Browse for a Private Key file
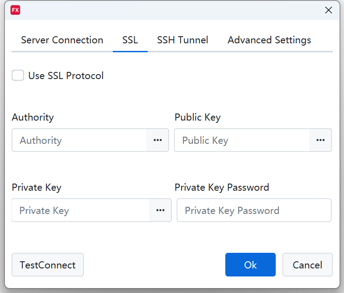The height and width of the screenshot is (293, 344). (x=160, y=210)
